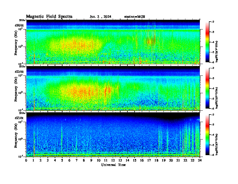The image size is (238, 184).
Task: Click the date "Jun. 2 , 2024"
Action: [x=100, y=17]
